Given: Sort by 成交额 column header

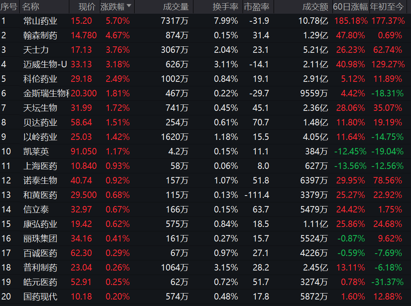Looking at the screenshot, I should click(315, 6).
